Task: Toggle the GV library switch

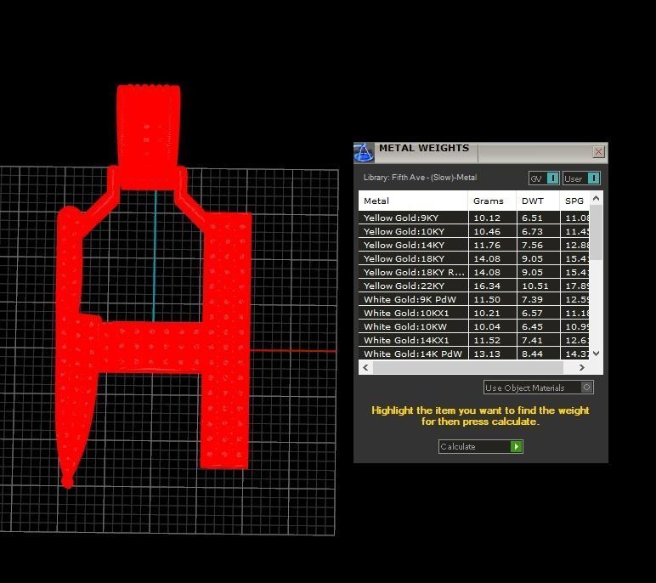Action: (544, 178)
